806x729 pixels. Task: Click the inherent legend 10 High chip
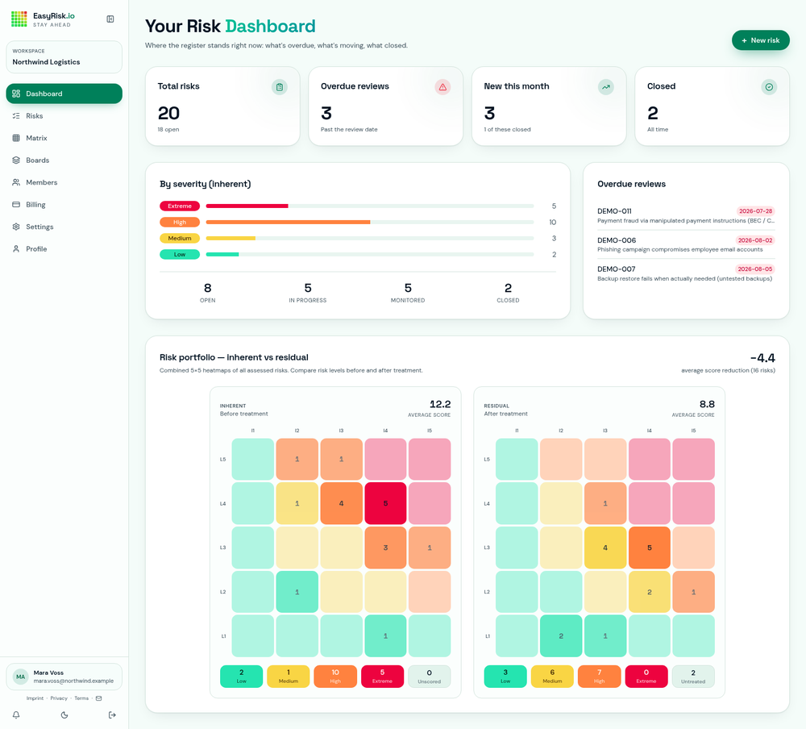coord(335,676)
